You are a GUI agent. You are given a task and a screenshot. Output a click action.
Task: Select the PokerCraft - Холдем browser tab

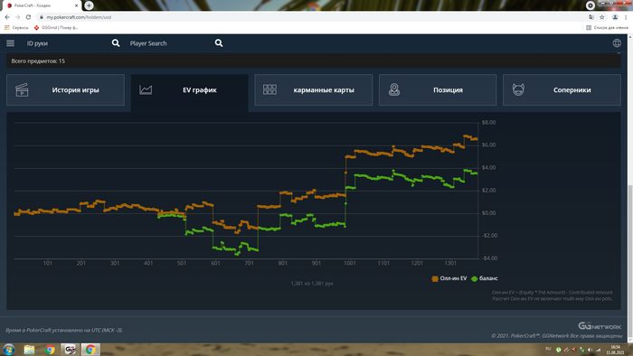(x=42, y=5)
